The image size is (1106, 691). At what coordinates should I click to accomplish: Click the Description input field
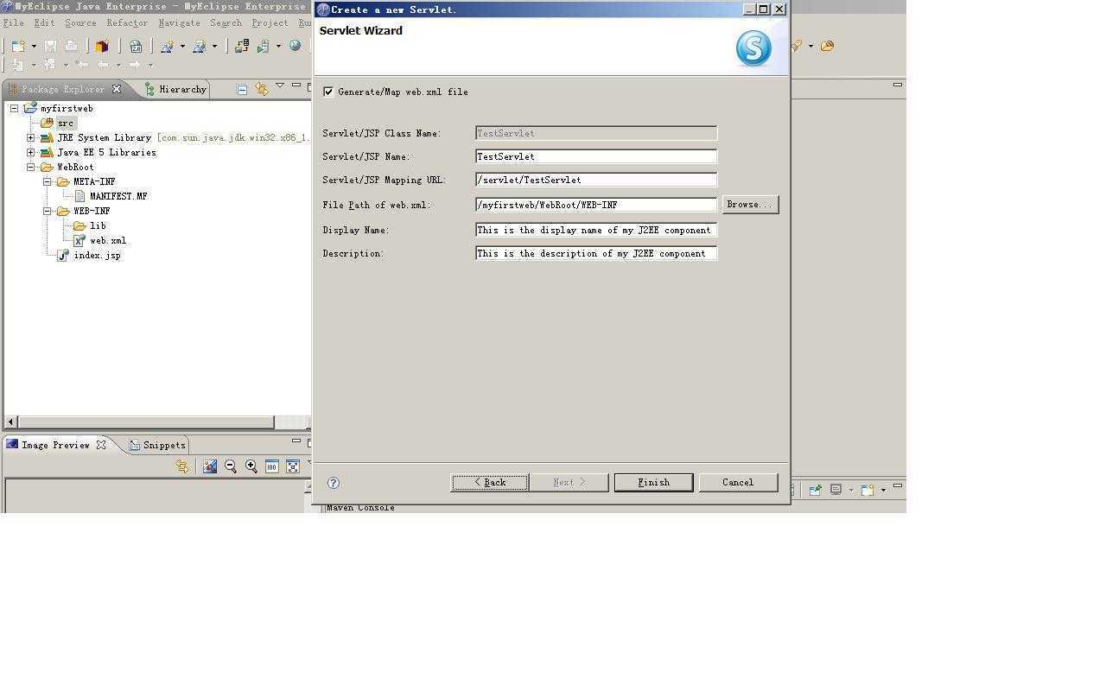(596, 253)
